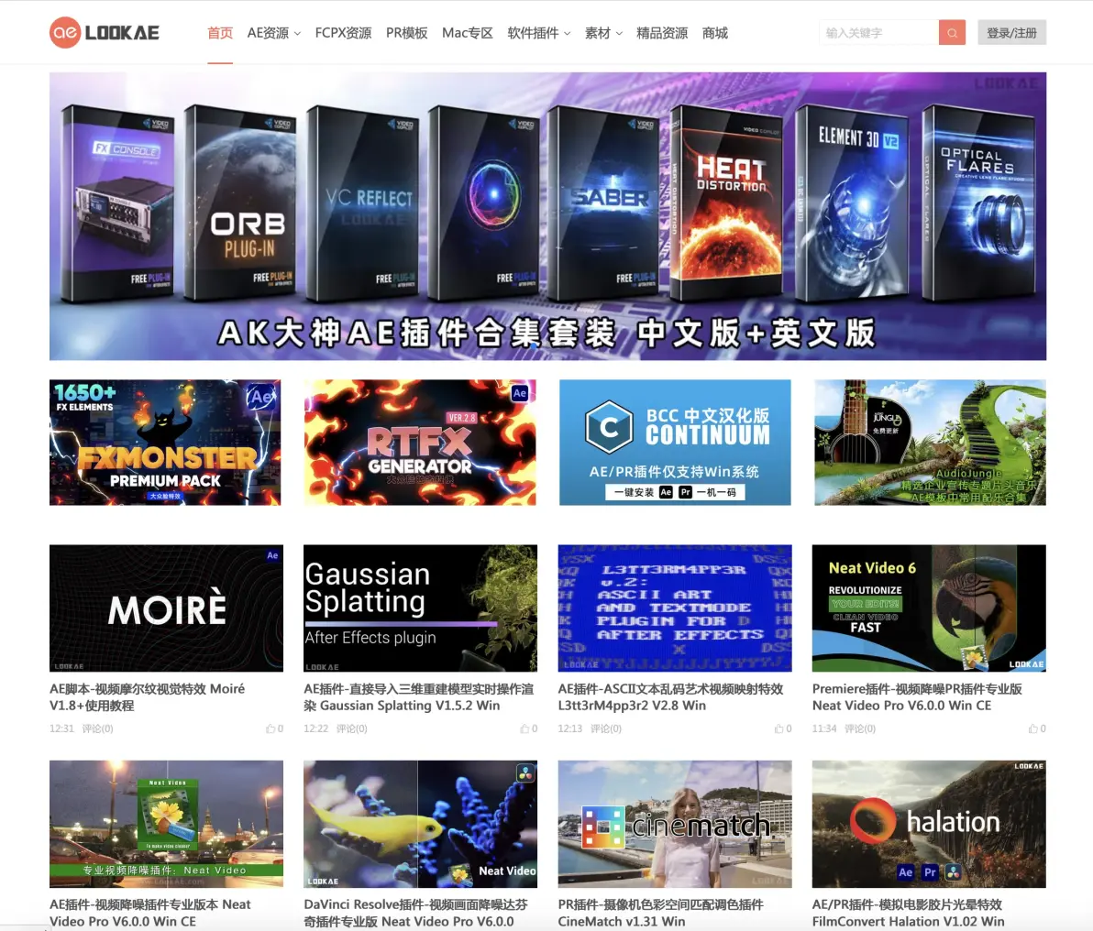
Task: Click the 11:34 timestamp on Neat Video post
Action: coord(824,728)
